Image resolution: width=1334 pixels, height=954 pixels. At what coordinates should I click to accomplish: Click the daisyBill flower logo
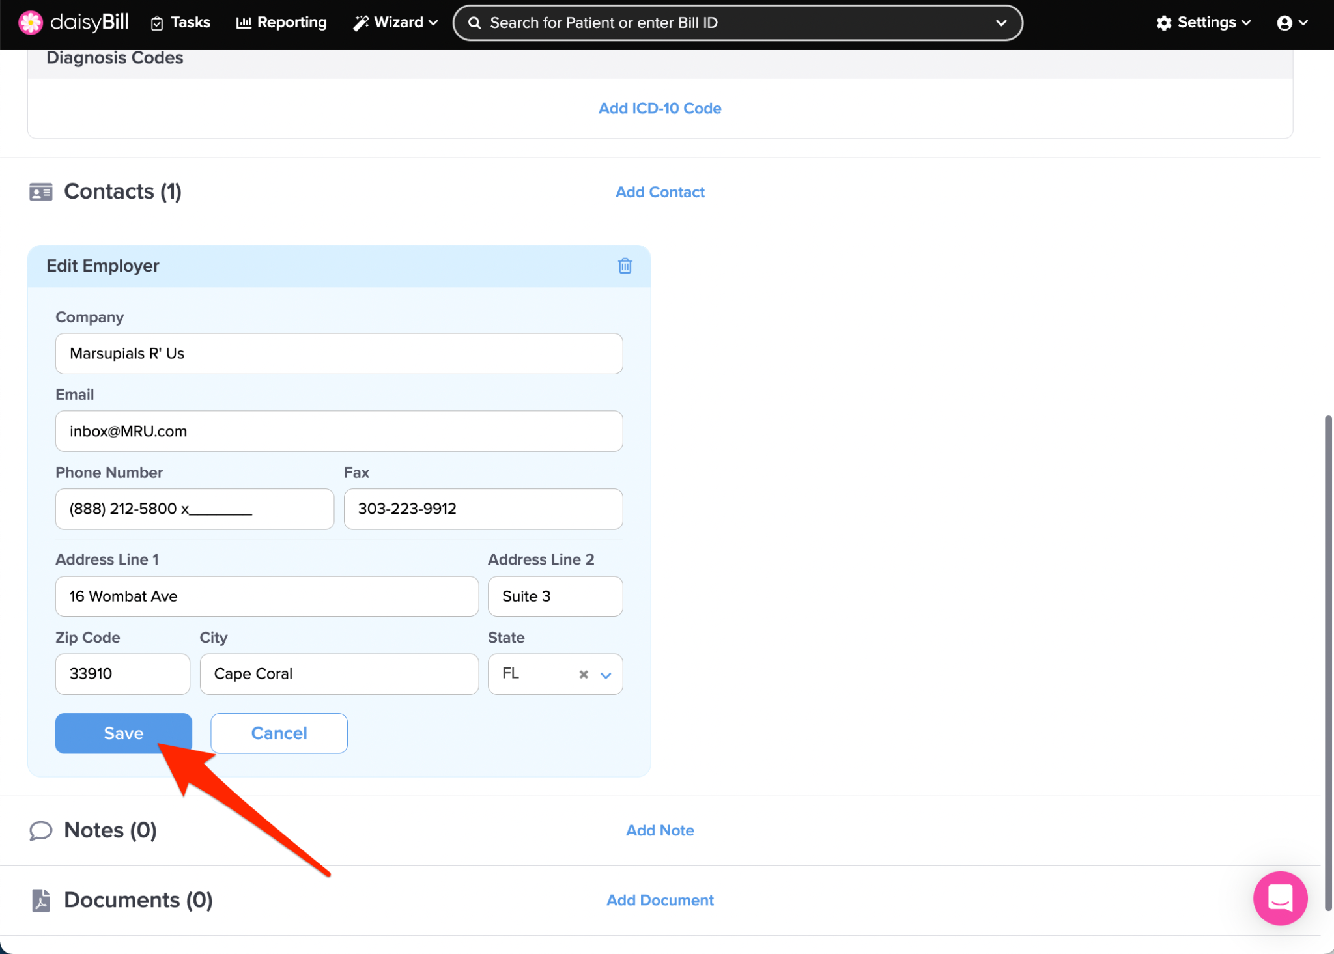pyautogui.click(x=30, y=22)
